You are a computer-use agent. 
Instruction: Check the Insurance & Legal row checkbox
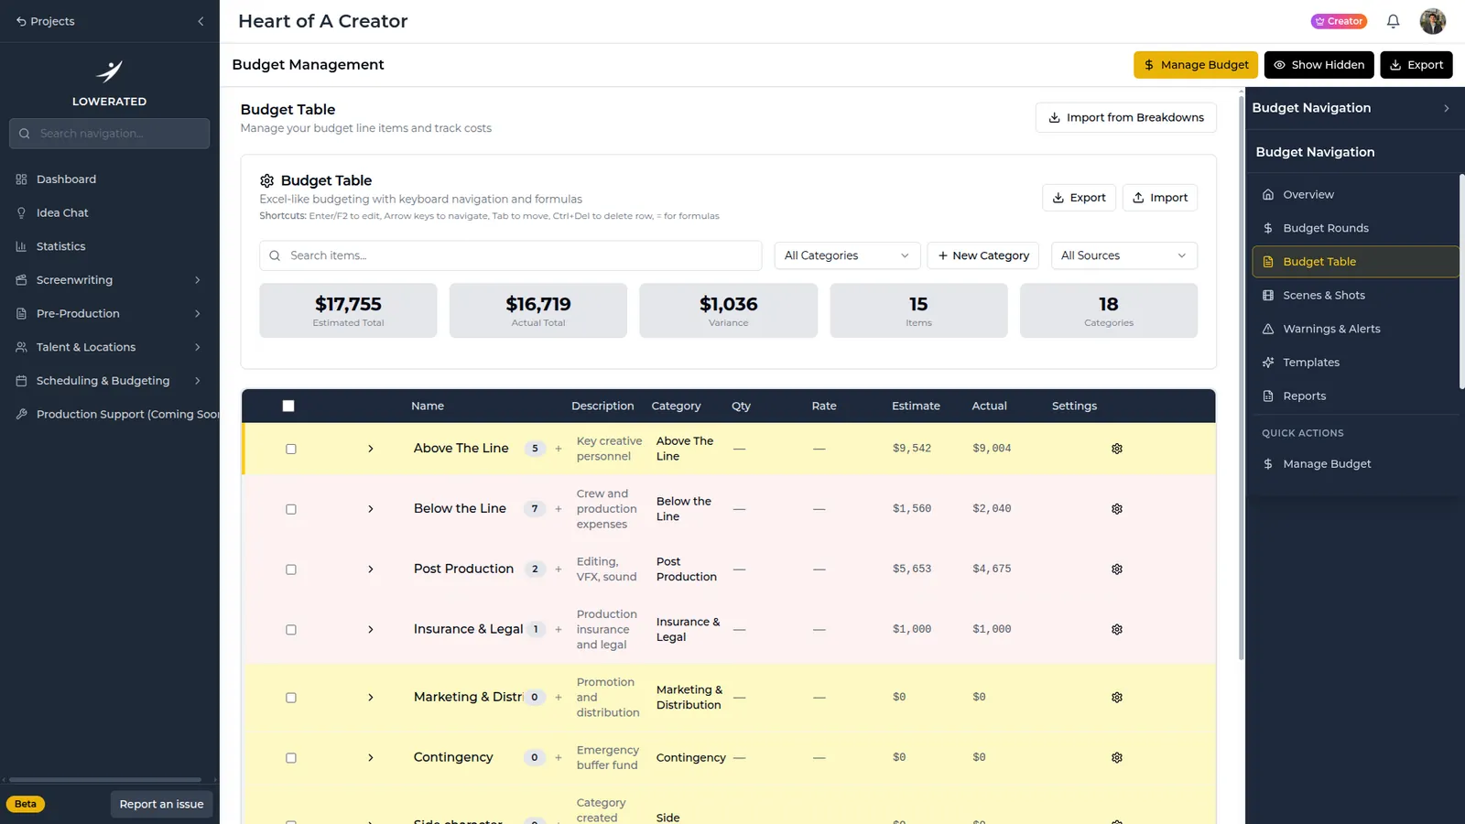click(291, 631)
